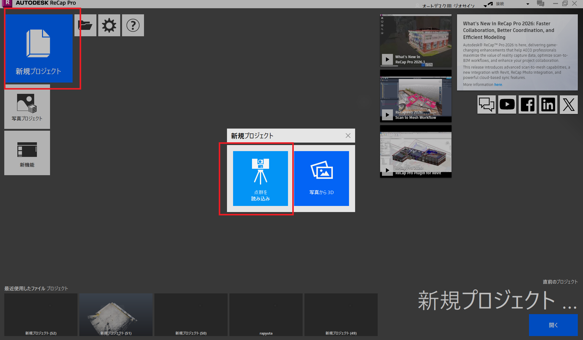
Task: Open project via the folder icon
Action: pos(85,25)
